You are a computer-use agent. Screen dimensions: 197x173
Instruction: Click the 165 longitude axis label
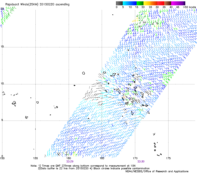[102, 158]
